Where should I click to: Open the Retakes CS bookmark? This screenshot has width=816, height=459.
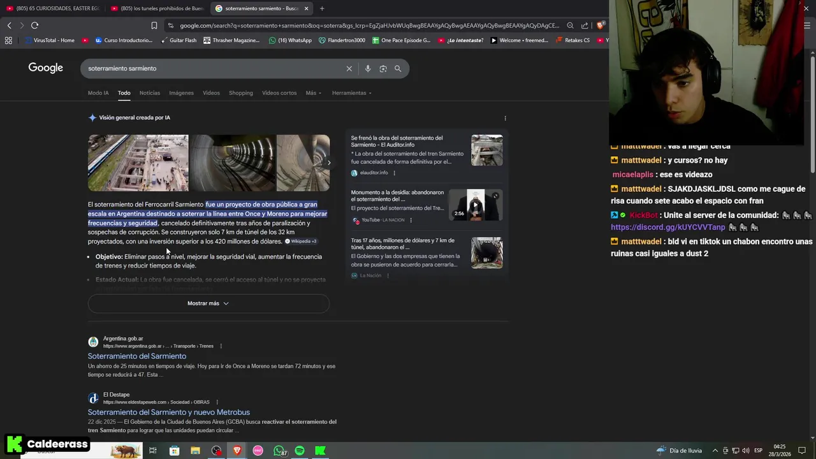pyautogui.click(x=572, y=40)
